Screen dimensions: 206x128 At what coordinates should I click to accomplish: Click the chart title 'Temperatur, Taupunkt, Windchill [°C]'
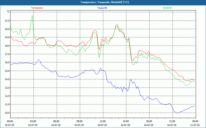click(105, 2)
